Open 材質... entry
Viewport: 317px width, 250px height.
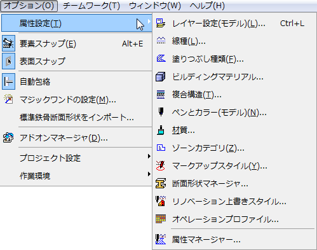pos(184,130)
